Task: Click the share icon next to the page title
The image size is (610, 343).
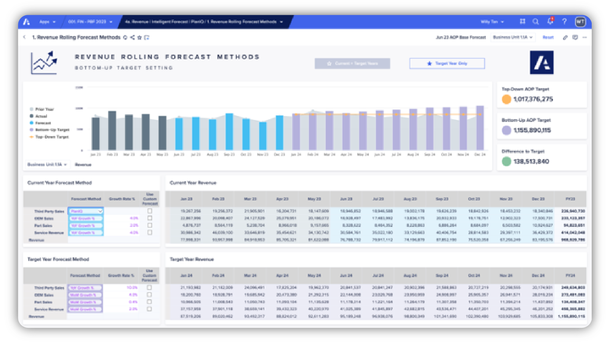Action: tap(132, 37)
